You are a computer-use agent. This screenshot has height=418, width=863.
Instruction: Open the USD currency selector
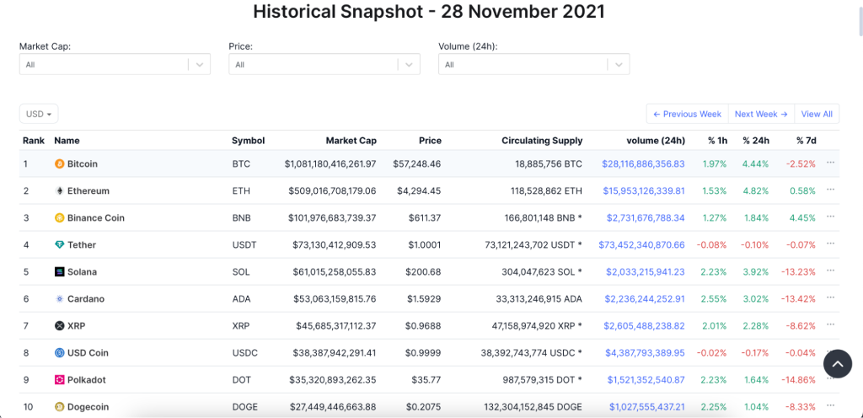tap(39, 114)
